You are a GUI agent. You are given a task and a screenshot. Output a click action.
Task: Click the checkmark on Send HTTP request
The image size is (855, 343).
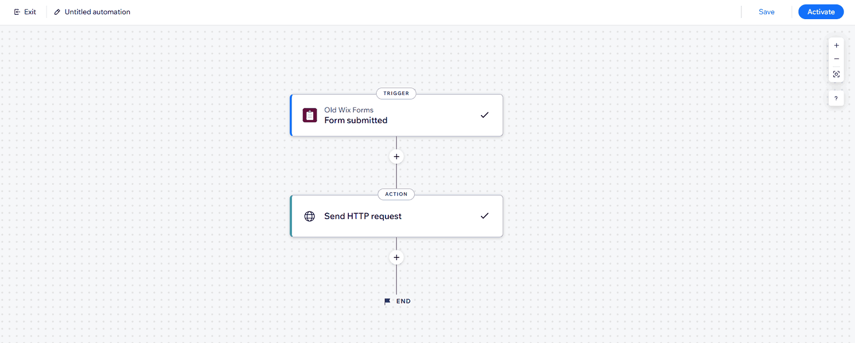click(x=484, y=216)
